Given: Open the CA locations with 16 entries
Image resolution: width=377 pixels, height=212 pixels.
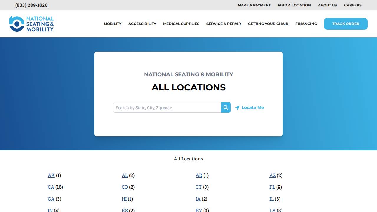Looking at the screenshot, I should coord(51,187).
